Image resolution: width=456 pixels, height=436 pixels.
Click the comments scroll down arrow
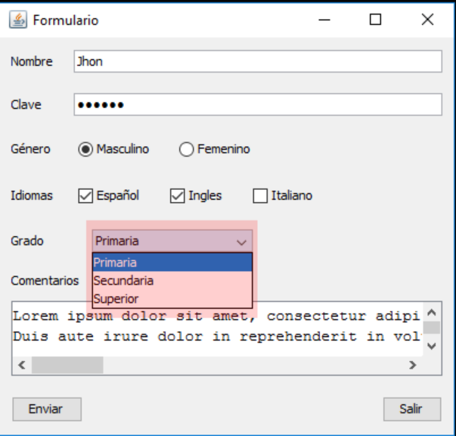point(432,347)
